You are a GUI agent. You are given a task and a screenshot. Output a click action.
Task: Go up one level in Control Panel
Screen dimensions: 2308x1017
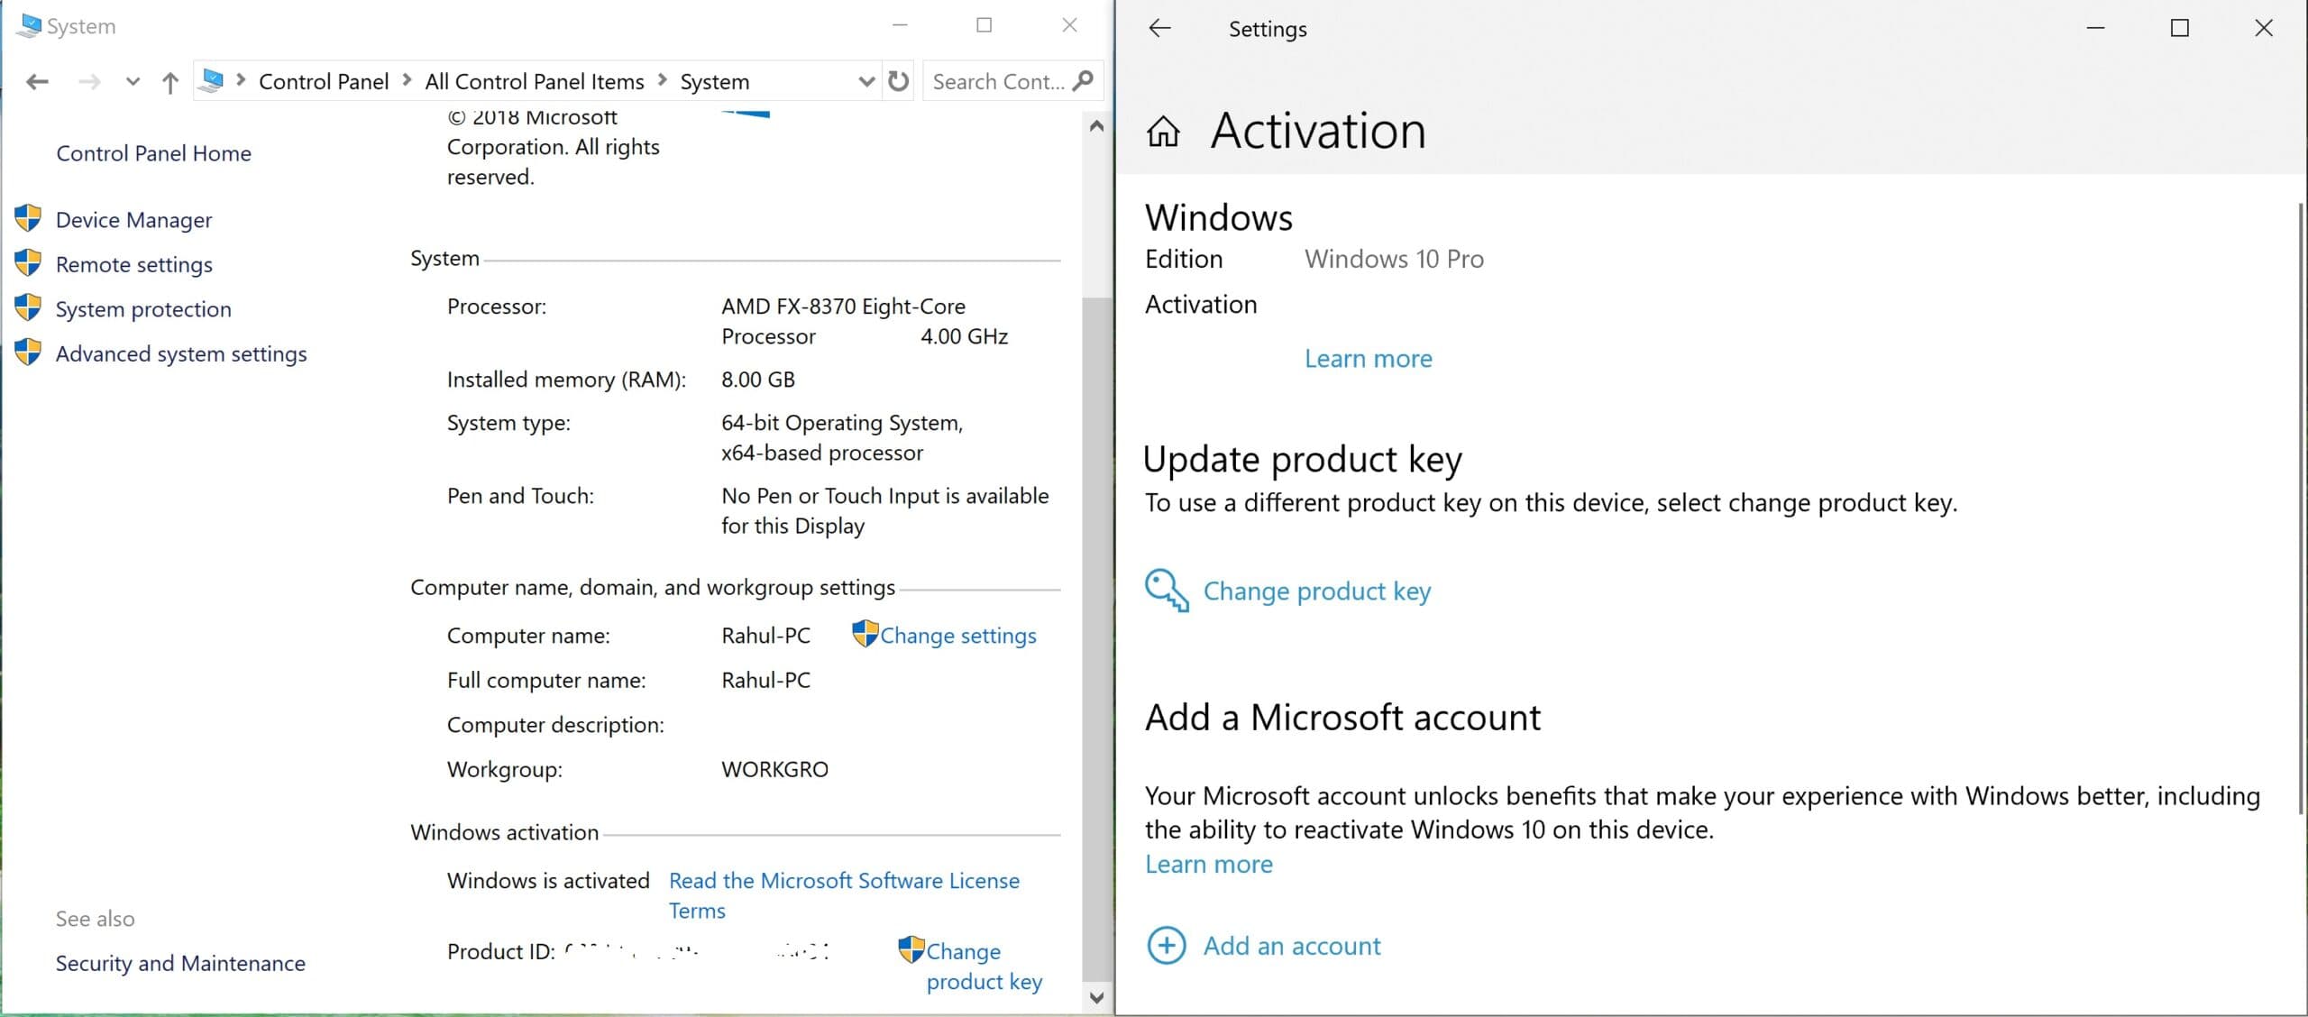coord(169,82)
